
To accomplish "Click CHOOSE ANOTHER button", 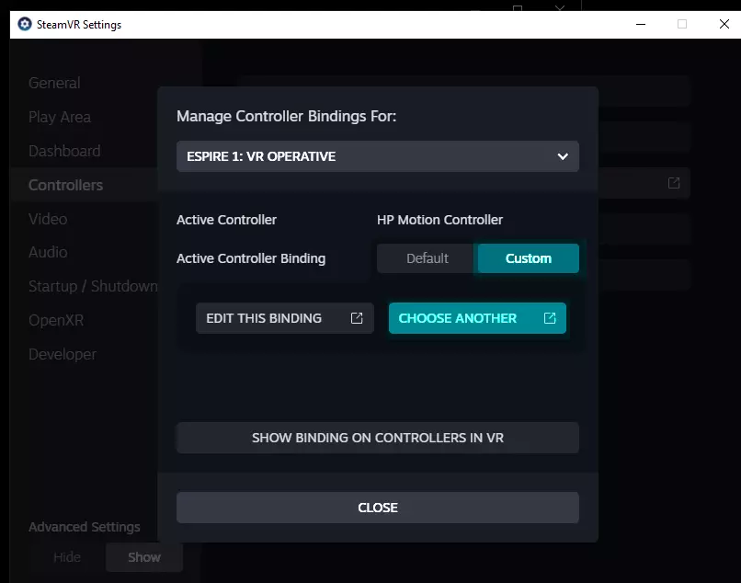I will 477,318.
